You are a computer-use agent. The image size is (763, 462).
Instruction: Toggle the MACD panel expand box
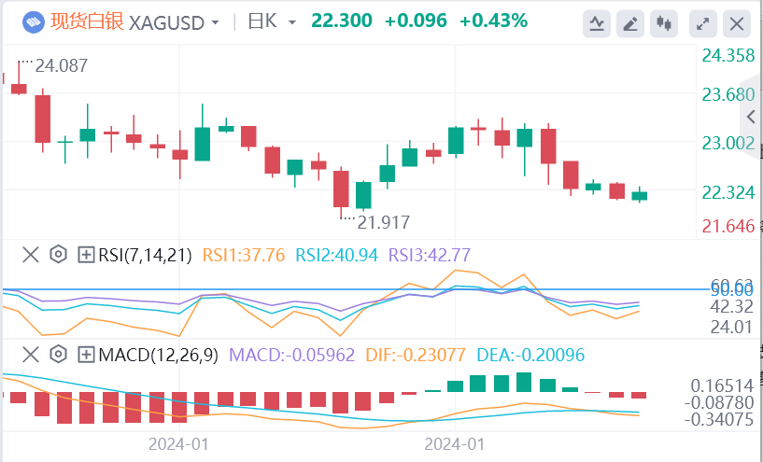[86, 354]
